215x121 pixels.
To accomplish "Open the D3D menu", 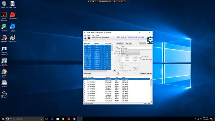I will point(93,35).
